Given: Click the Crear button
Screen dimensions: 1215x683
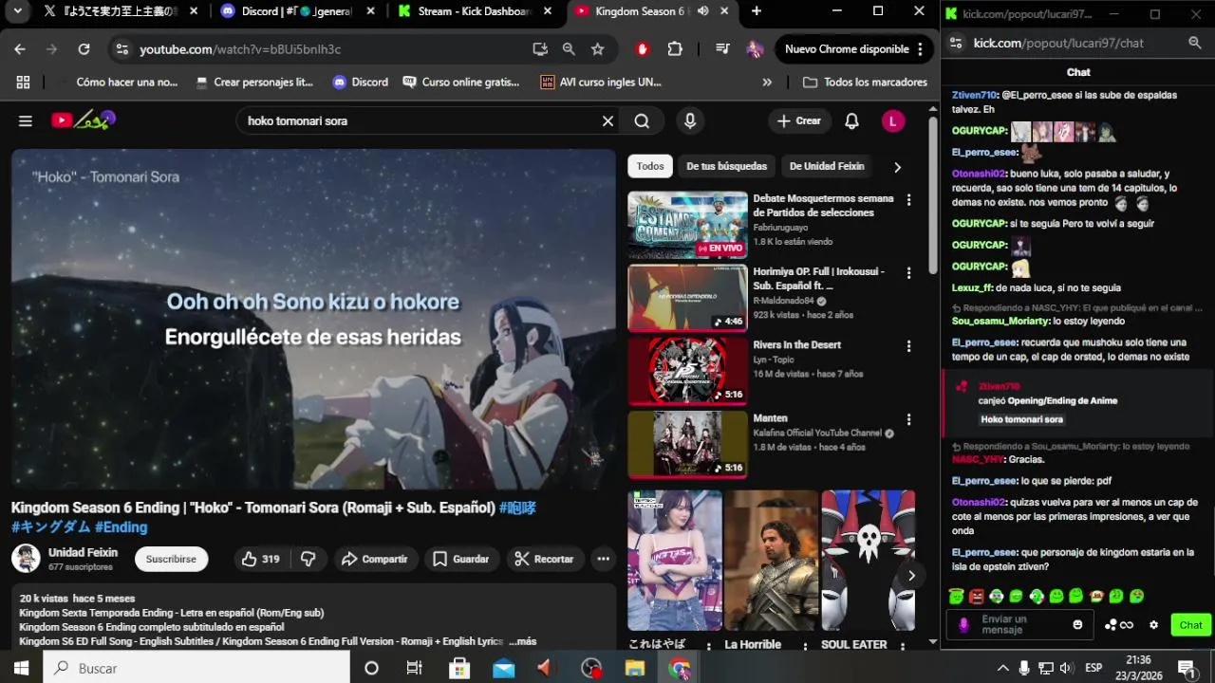Looking at the screenshot, I should coord(798,120).
